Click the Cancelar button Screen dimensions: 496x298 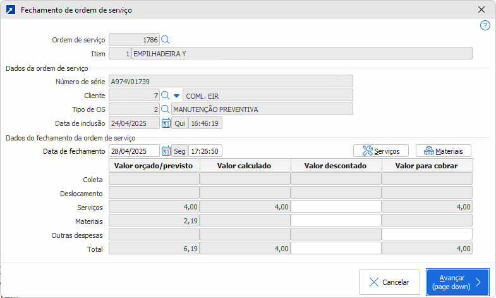pos(389,282)
